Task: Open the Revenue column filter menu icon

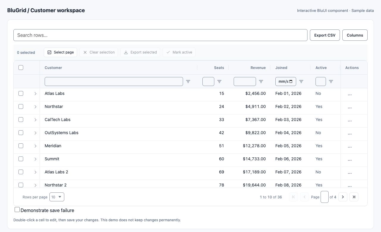Action: (x=261, y=81)
